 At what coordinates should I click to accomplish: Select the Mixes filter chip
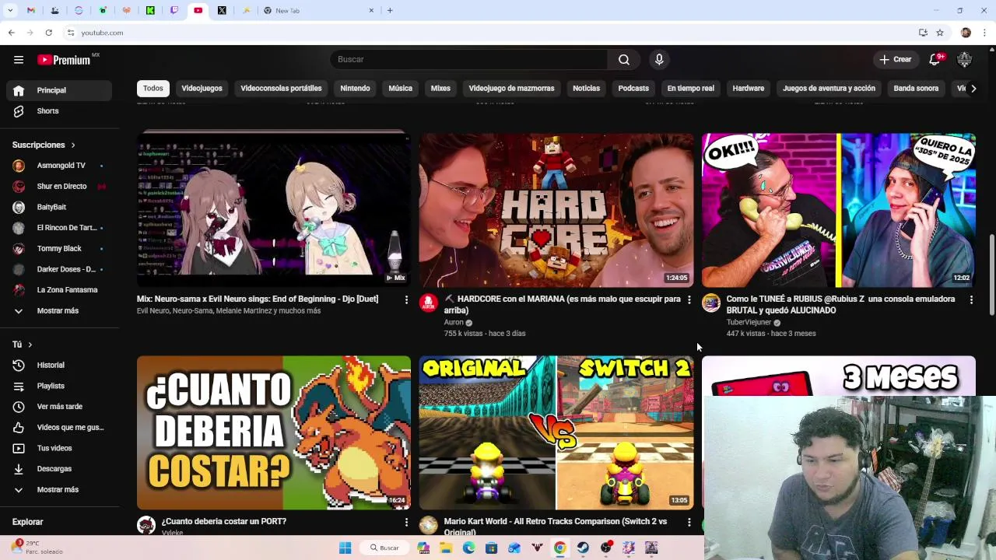pos(440,89)
